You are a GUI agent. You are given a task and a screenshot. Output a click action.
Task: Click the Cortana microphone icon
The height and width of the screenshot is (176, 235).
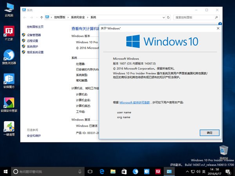point(80,172)
